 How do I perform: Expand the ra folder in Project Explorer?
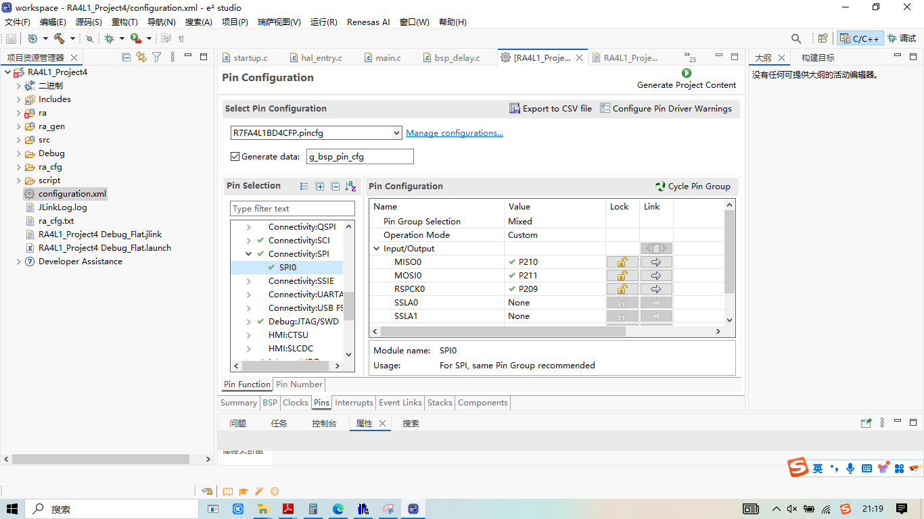[x=19, y=113]
